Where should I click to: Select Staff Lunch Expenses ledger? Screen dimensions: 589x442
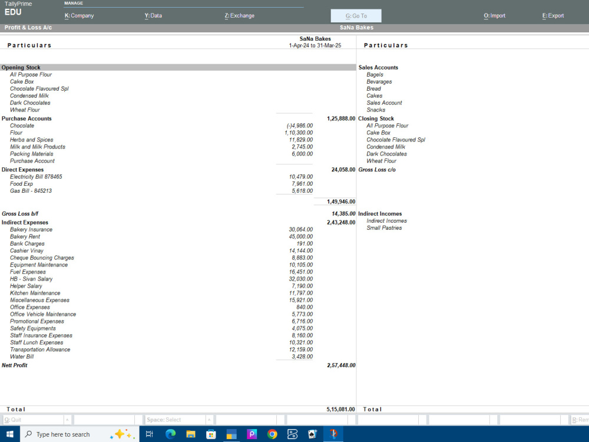[37, 342]
